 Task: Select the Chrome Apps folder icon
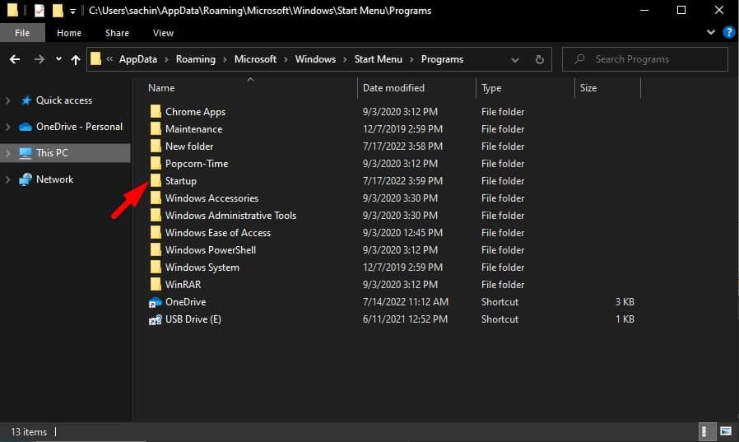point(156,112)
